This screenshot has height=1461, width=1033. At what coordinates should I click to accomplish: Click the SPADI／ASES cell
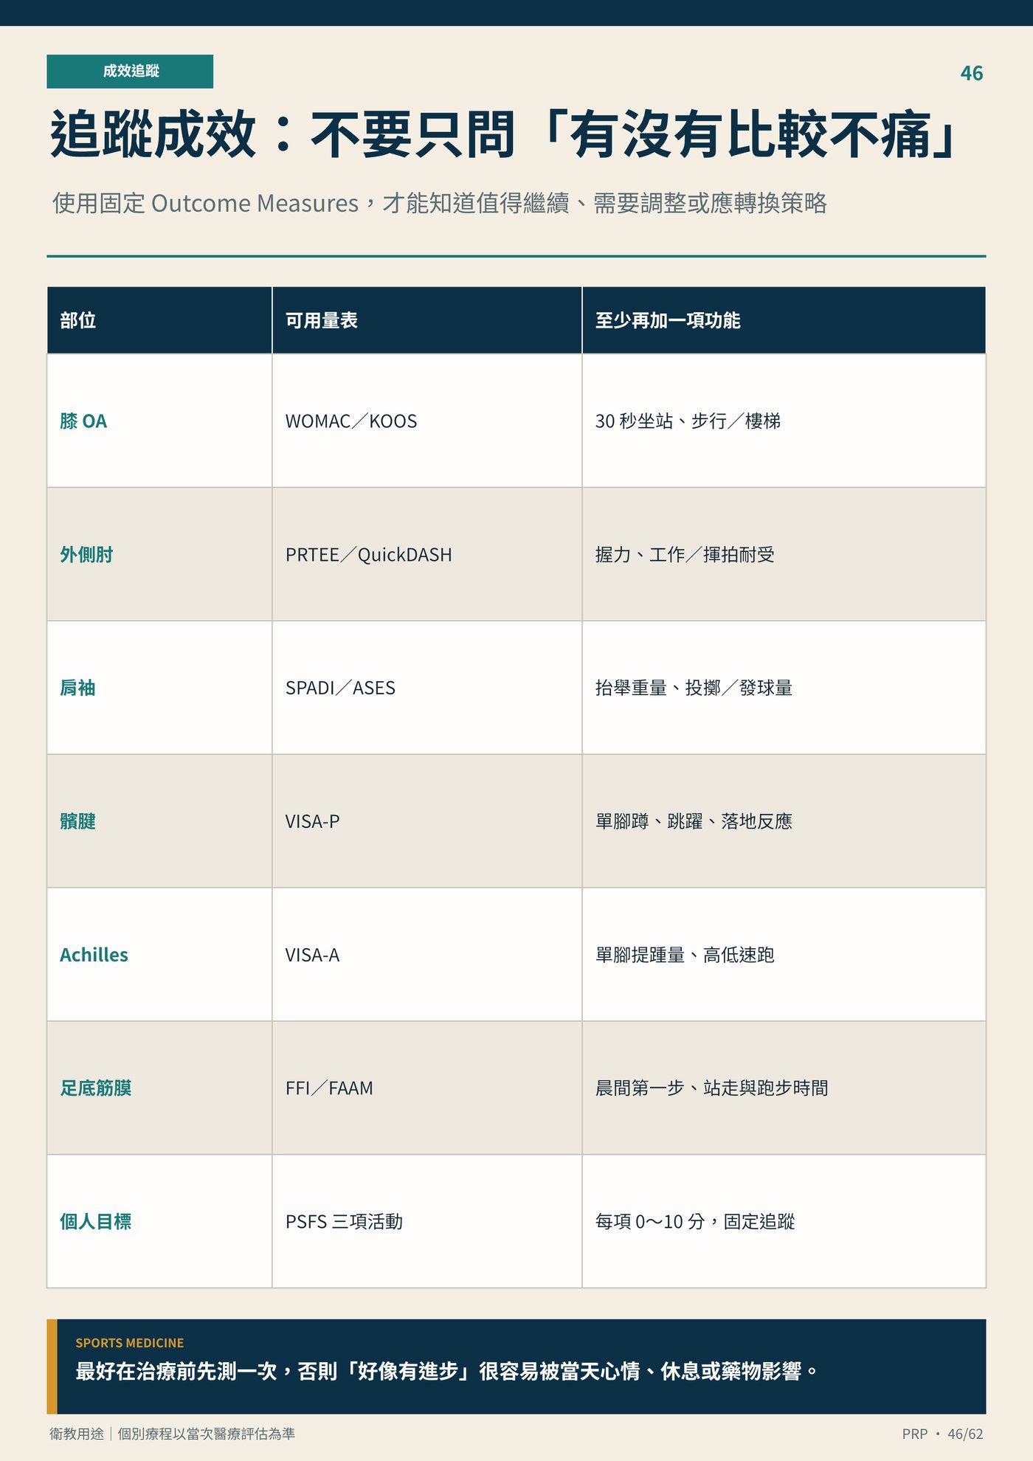427,688
